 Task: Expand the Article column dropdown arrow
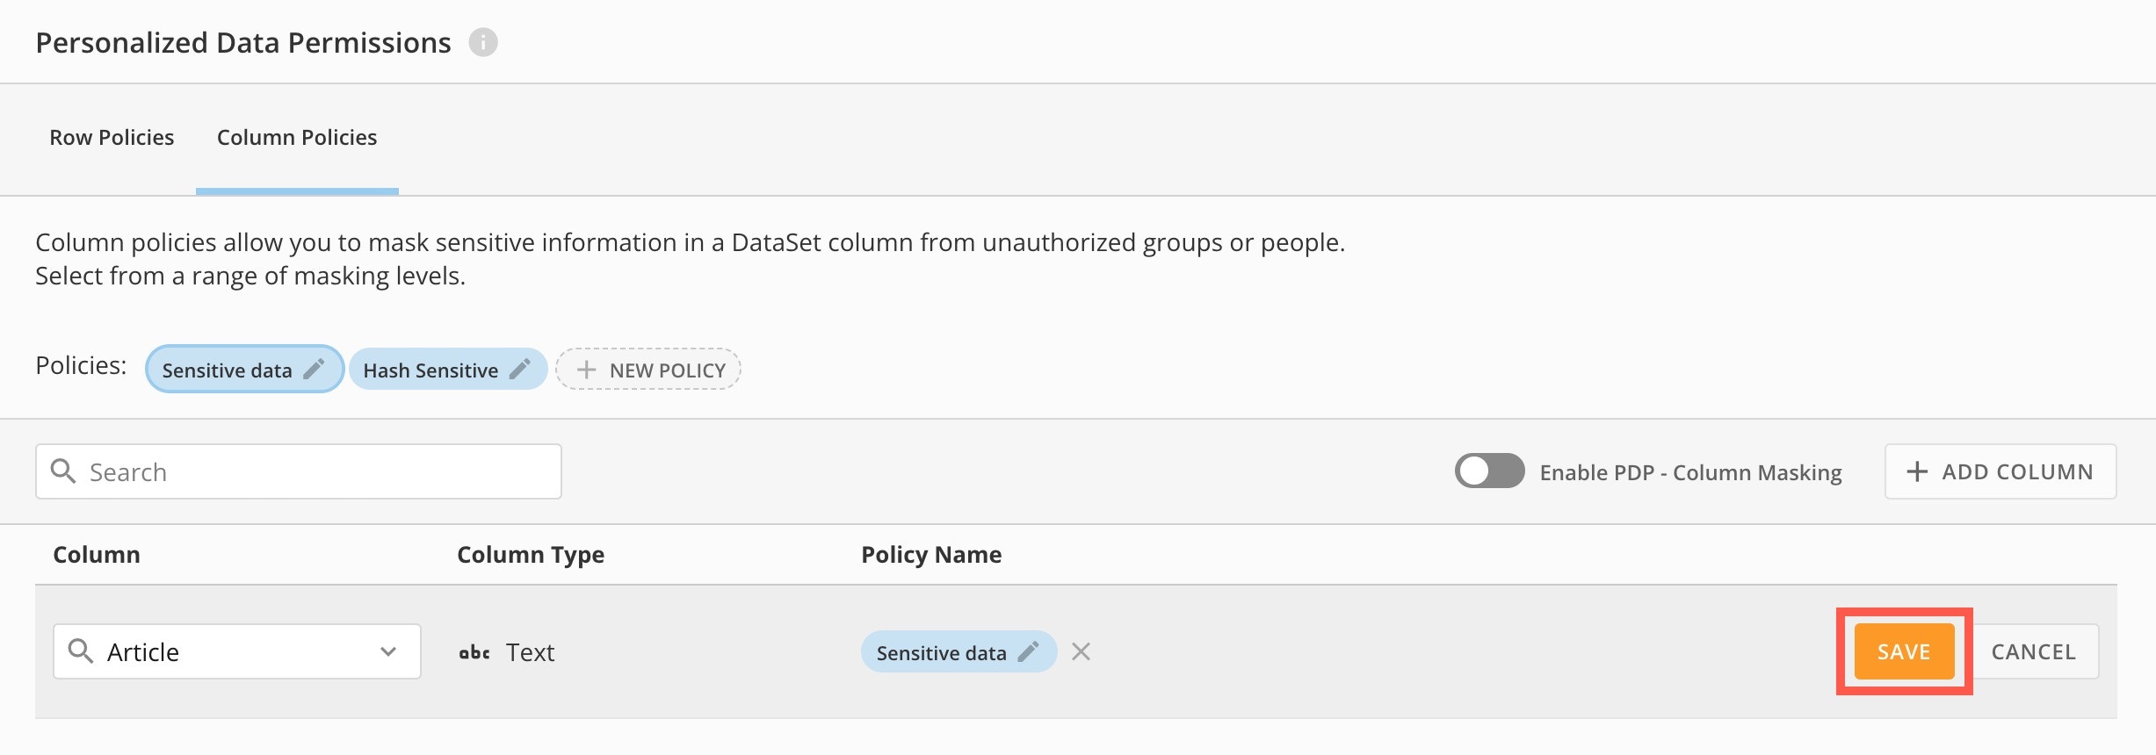point(388,651)
